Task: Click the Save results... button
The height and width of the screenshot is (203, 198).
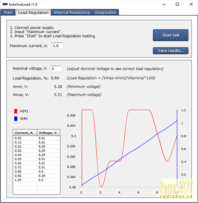Action: 171,50
